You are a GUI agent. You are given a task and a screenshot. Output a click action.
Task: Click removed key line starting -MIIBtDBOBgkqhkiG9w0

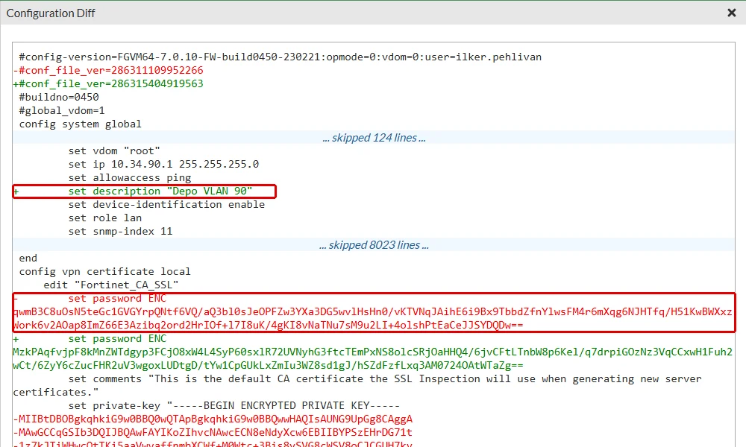coord(213,419)
